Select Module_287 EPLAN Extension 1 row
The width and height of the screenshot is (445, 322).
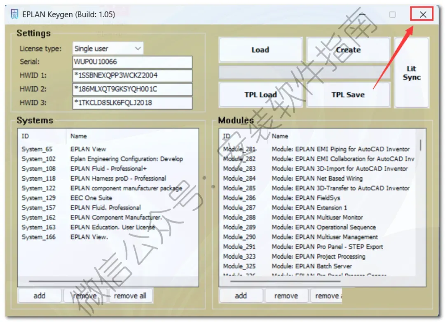click(318, 207)
